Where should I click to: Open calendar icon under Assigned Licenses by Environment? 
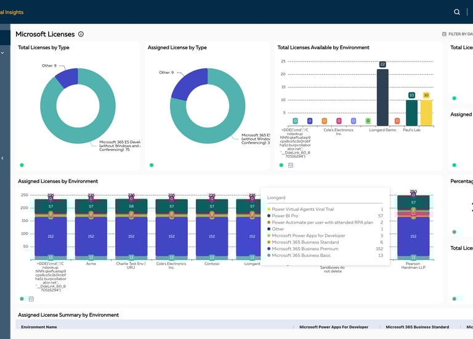(x=31, y=299)
